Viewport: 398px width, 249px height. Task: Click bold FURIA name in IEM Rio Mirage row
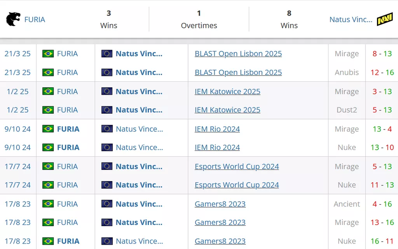pos(68,129)
